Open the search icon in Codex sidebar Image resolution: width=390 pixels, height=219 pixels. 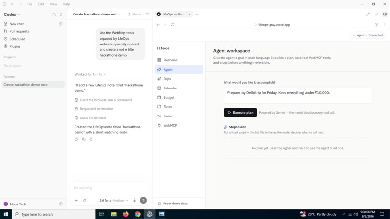click(54, 15)
